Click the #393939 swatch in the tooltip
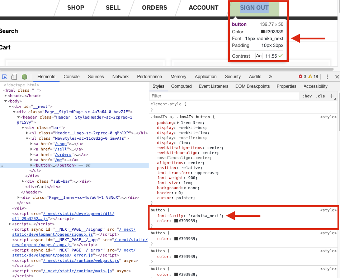 pyautogui.click(x=263, y=32)
